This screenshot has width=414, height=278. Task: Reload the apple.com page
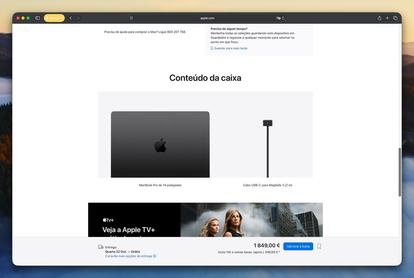pyautogui.click(x=283, y=18)
